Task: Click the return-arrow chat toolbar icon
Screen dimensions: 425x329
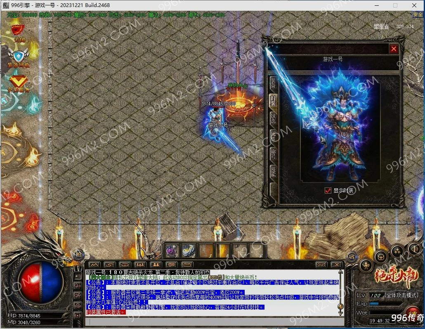Action: pos(109,265)
